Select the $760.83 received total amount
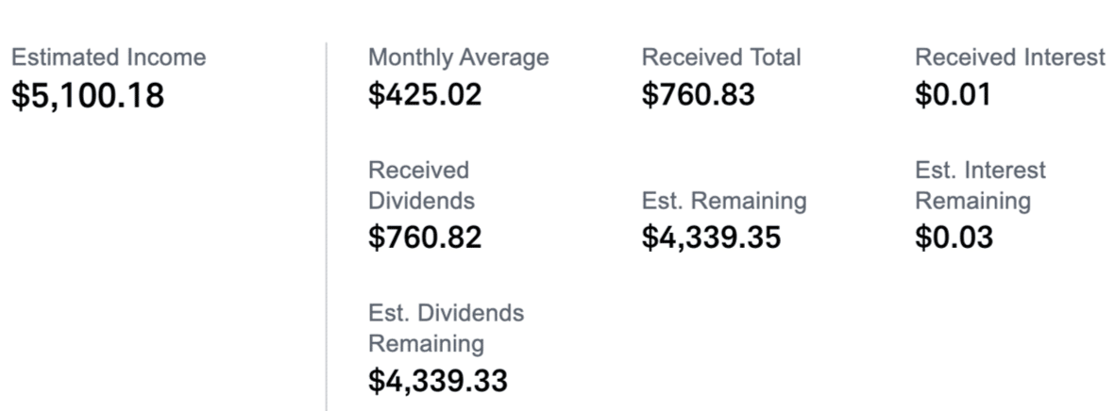 pyautogui.click(x=698, y=95)
